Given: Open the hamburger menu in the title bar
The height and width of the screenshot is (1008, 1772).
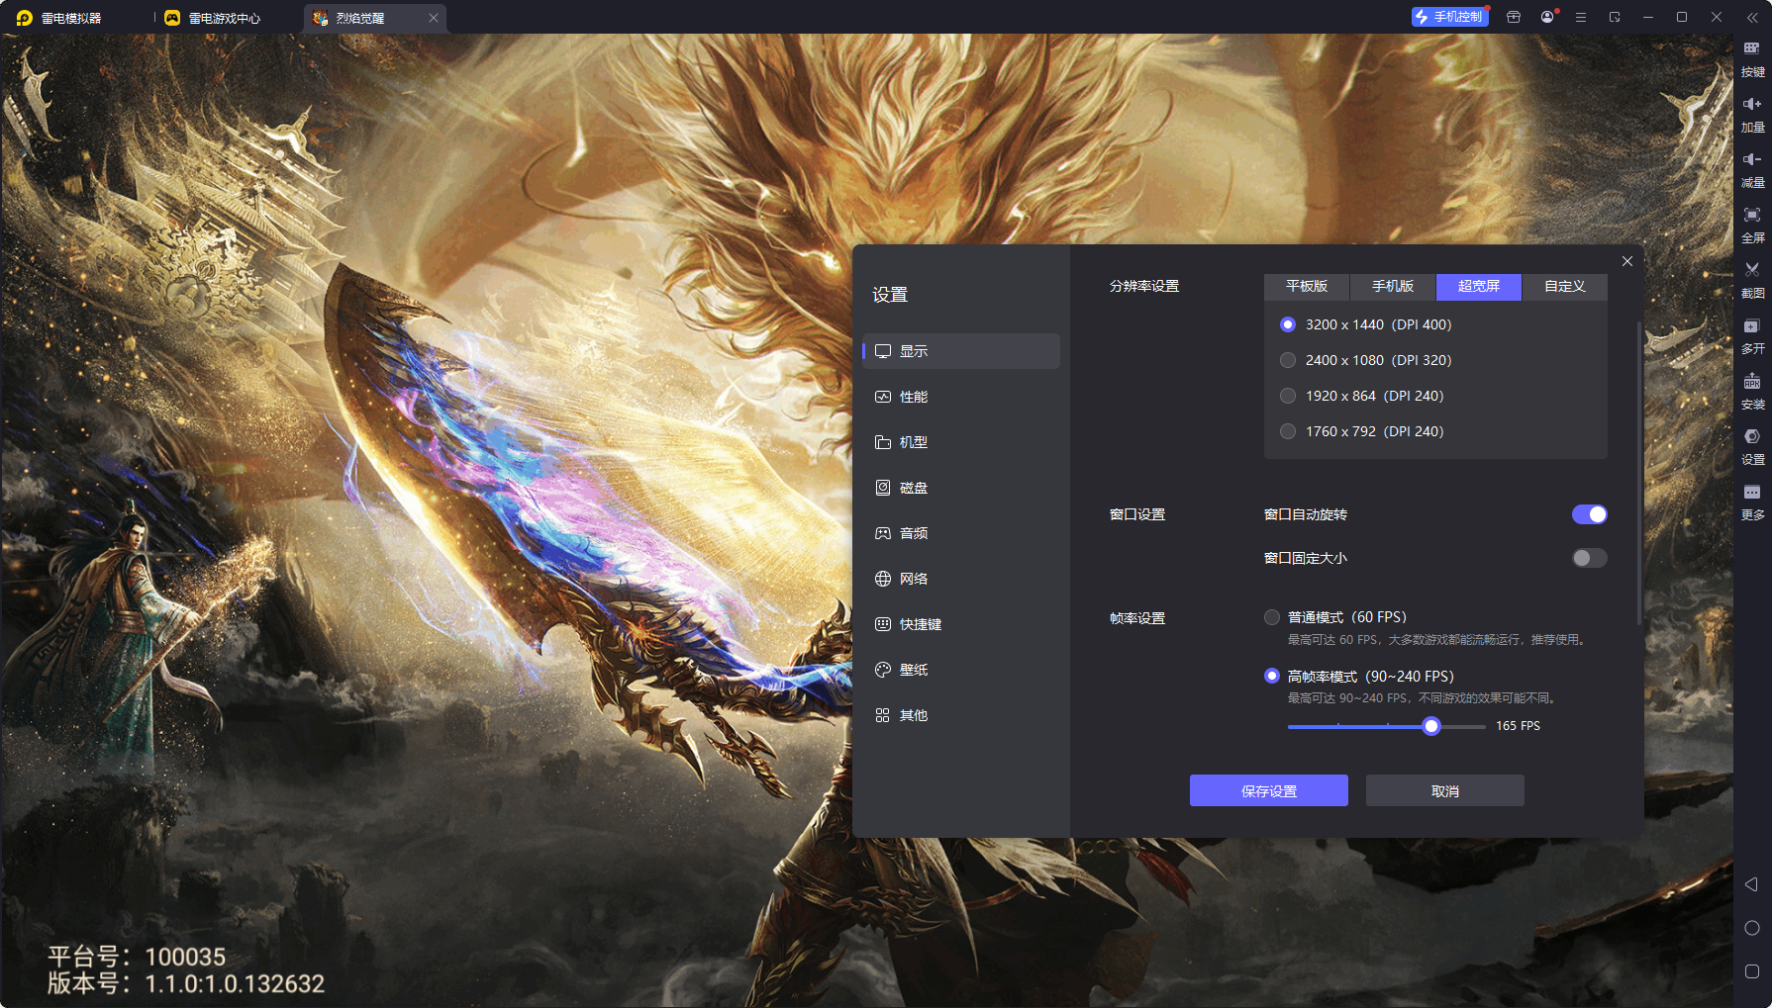Looking at the screenshot, I should tap(1581, 18).
